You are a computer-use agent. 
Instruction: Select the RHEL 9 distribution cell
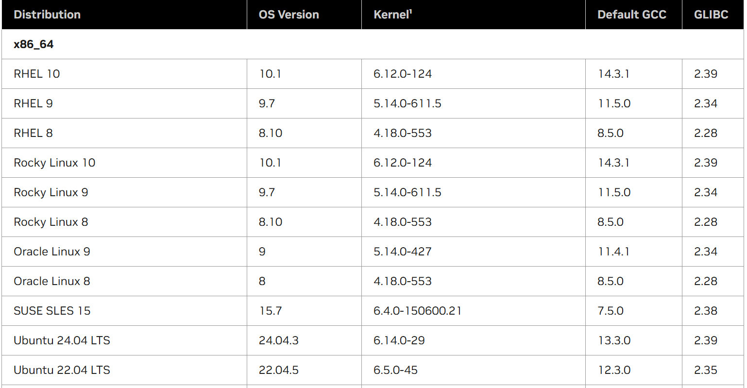coord(33,103)
